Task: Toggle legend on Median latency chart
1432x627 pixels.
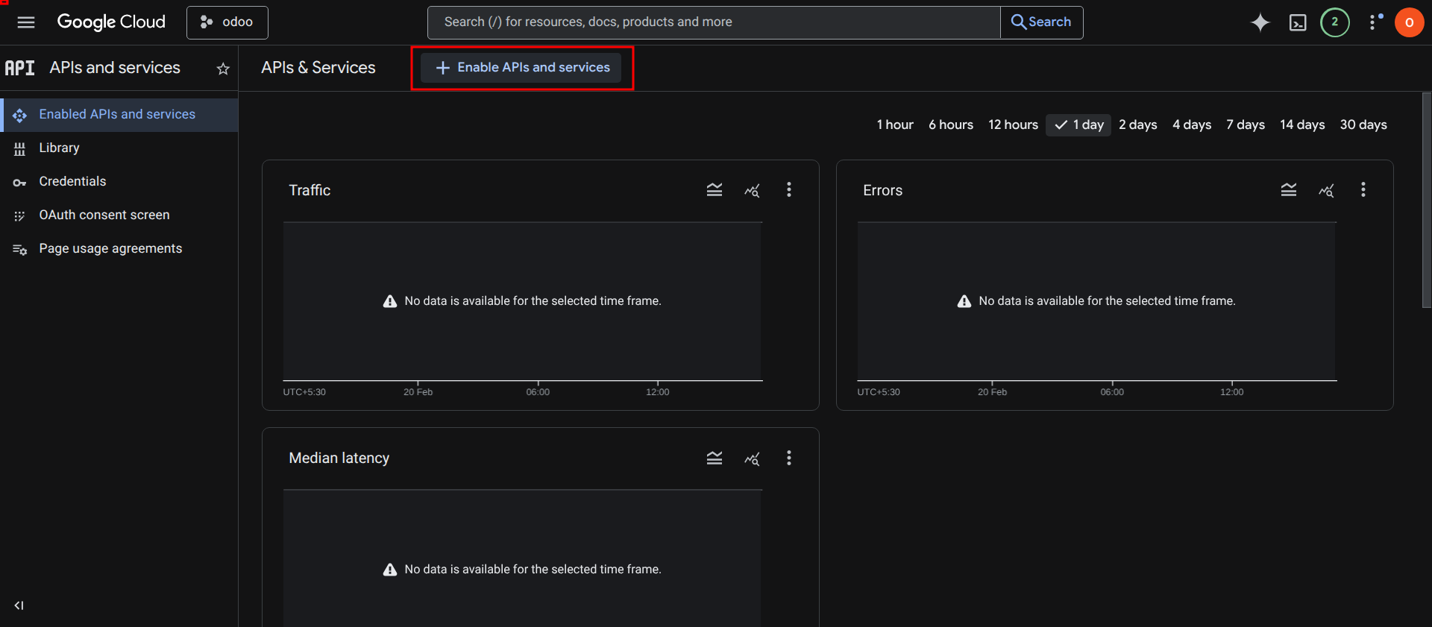Action: 715,458
